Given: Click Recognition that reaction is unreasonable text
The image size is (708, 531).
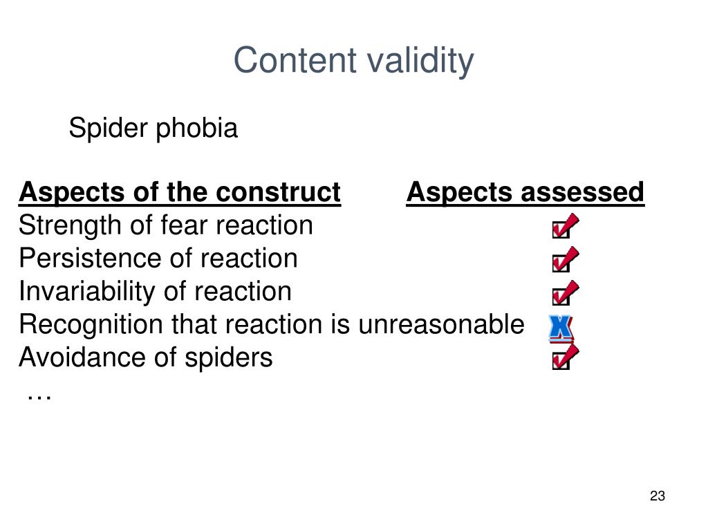Looking at the screenshot, I should (x=271, y=324).
